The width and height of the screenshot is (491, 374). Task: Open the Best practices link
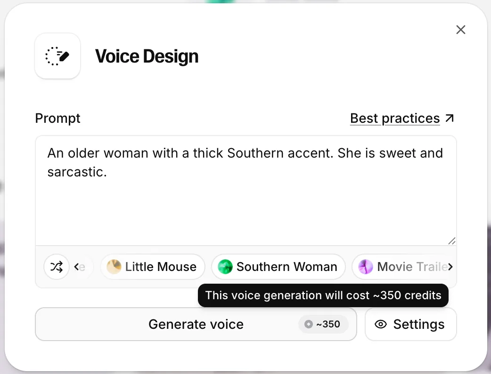(395, 119)
